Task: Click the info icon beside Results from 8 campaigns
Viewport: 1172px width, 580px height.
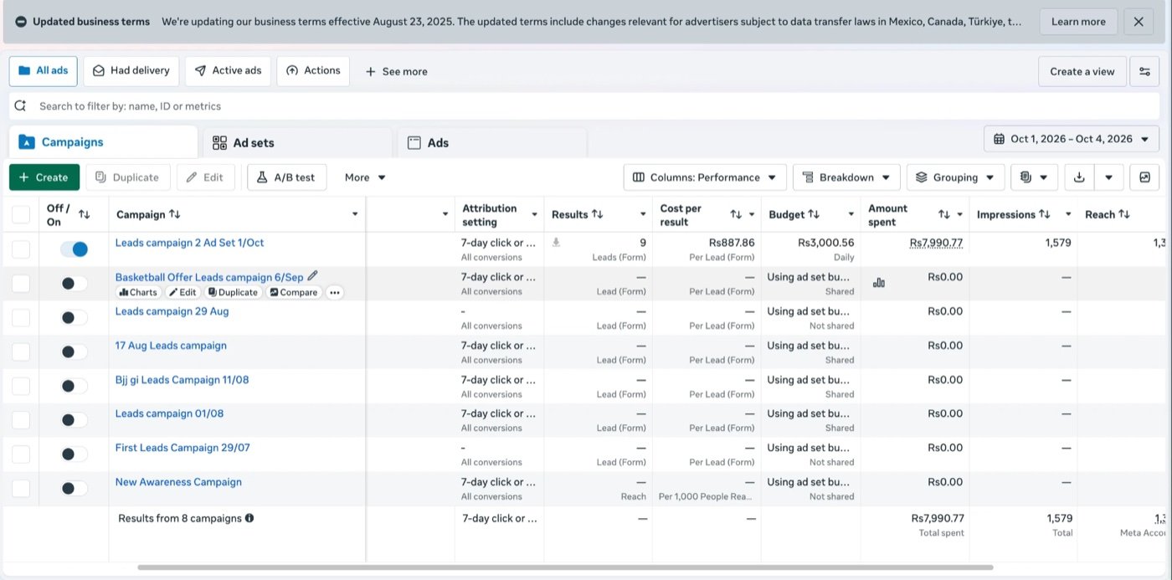Action: (x=249, y=518)
